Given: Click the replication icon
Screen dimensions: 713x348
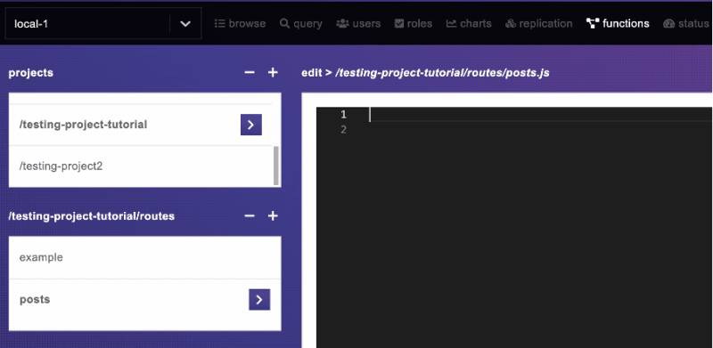Looking at the screenshot, I should point(511,24).
